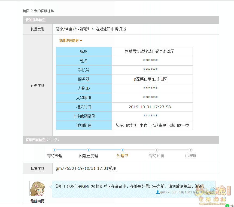
Task: Click the 等待评价 step dot
Action: point(157,150)
